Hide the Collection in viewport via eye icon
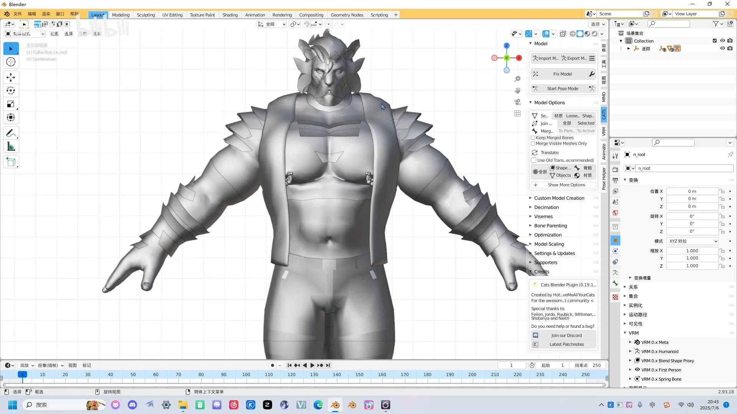 (722, 41)
